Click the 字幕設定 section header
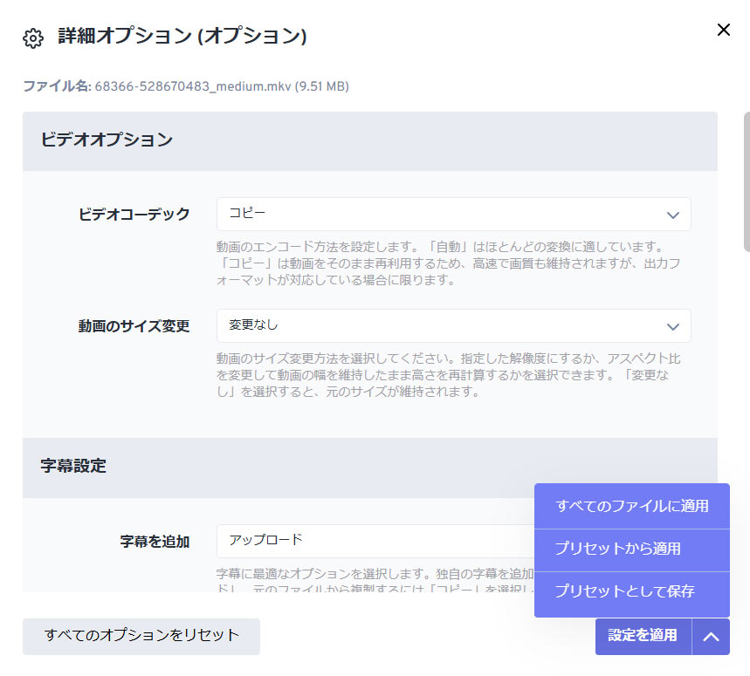The image size is (750, 676). [x=369, y=468]
